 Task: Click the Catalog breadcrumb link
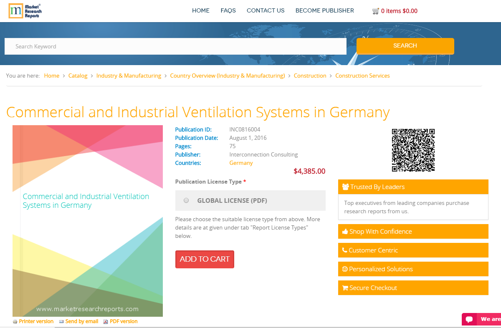(78, 76)
